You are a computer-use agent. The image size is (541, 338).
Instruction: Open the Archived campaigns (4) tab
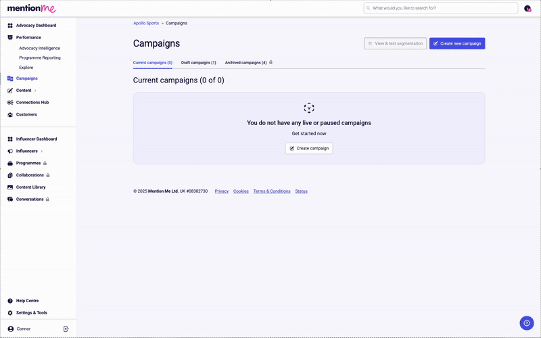(245, 63)
